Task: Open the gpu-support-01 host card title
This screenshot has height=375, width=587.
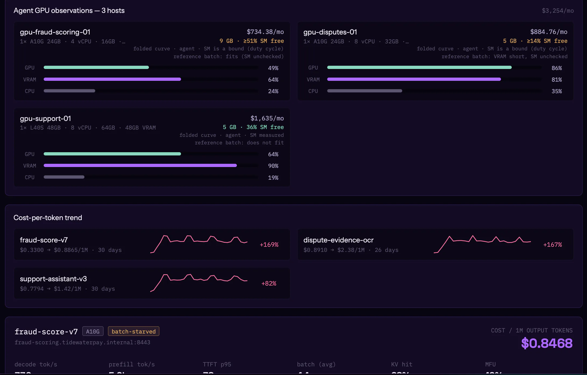Action: pyautogui.click(x=45, y=119)
